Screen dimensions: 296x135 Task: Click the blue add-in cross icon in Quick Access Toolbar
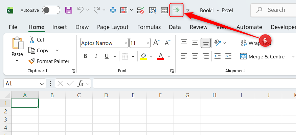[x=113, y=10]
